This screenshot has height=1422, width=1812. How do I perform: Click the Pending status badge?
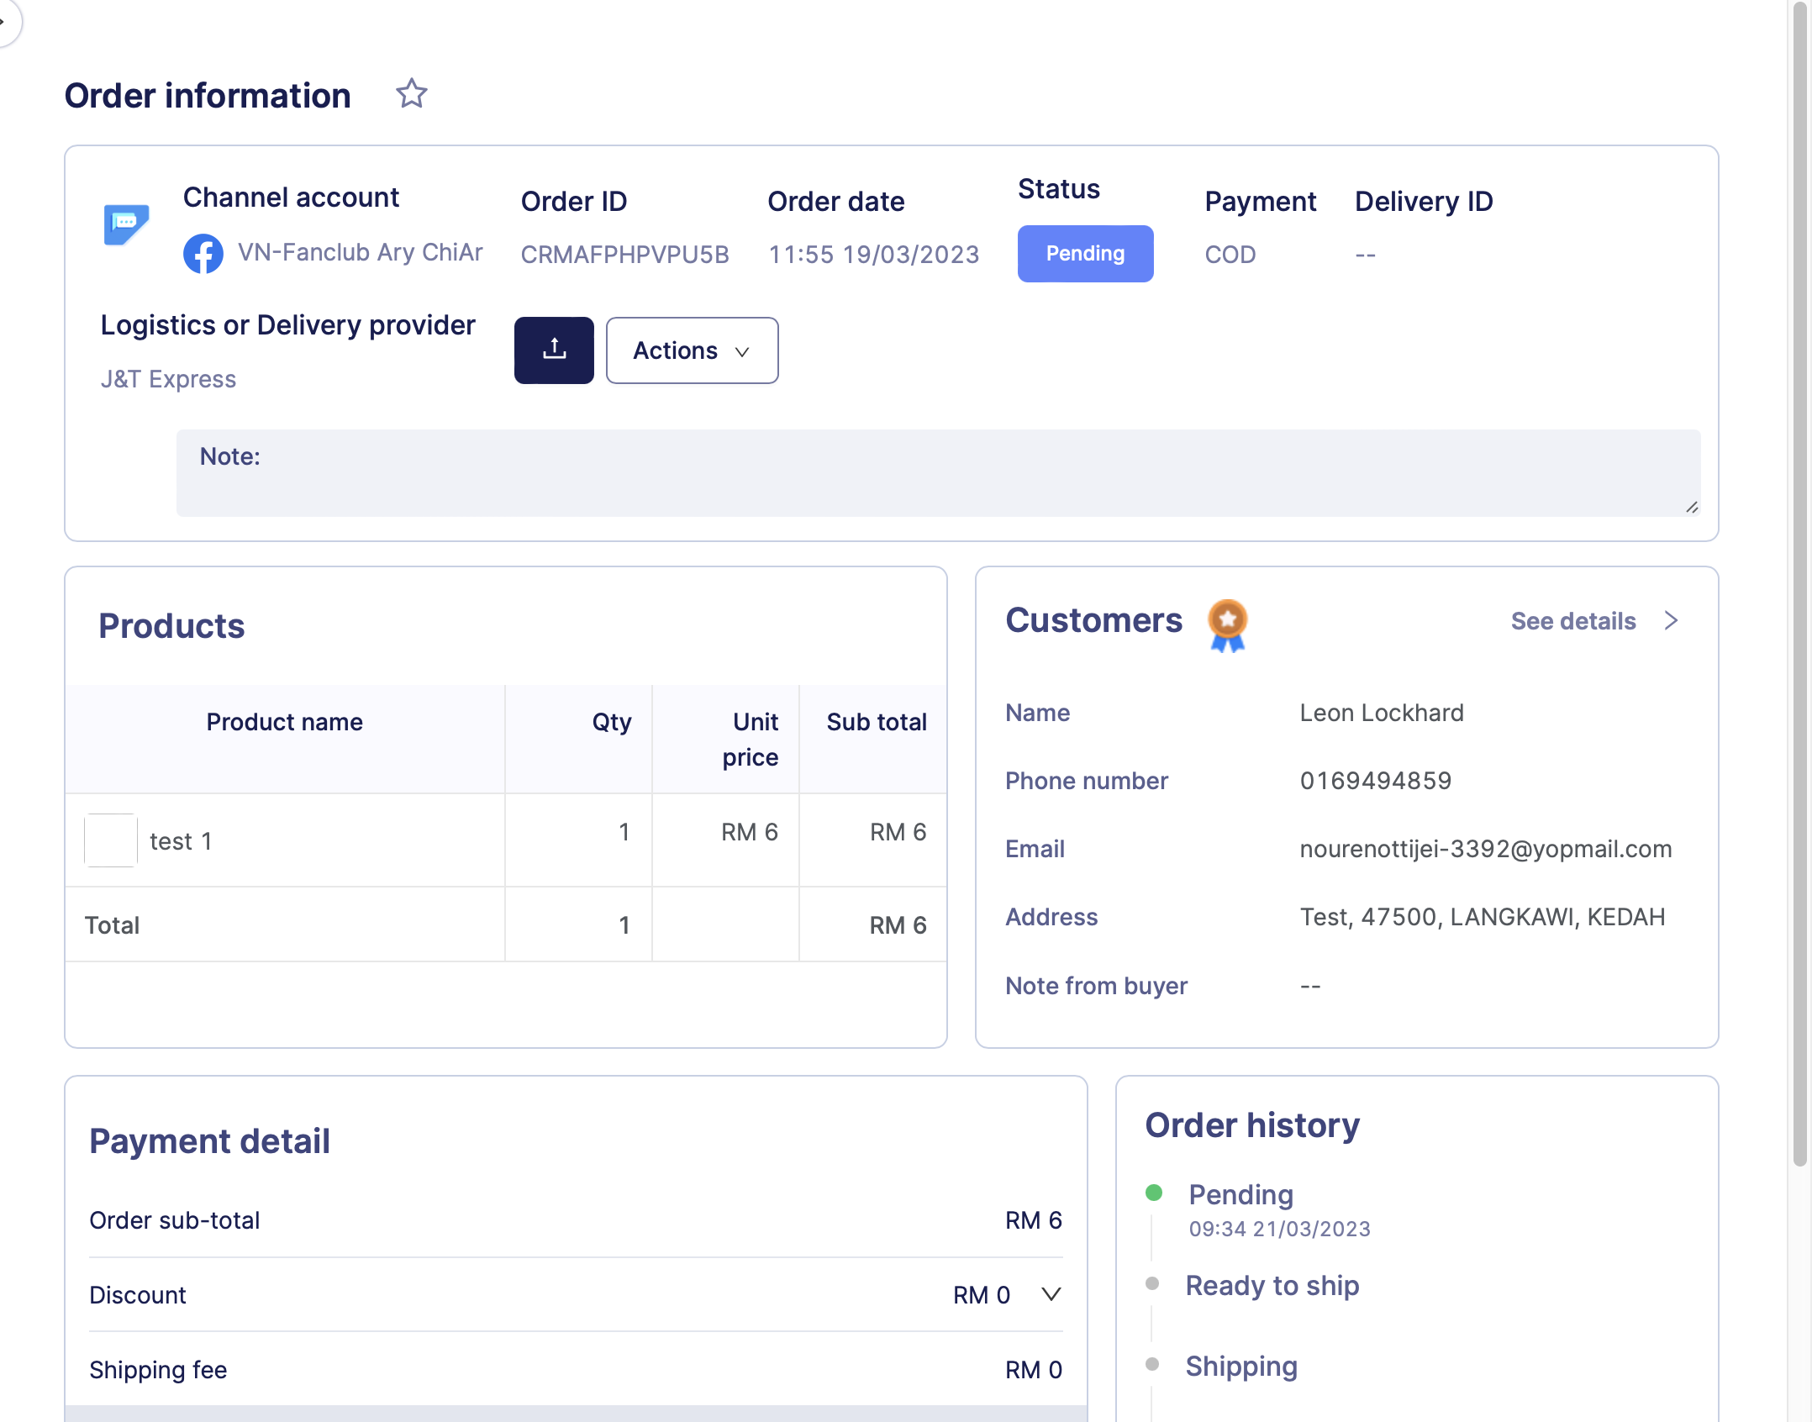click(x=1085, y=254)
